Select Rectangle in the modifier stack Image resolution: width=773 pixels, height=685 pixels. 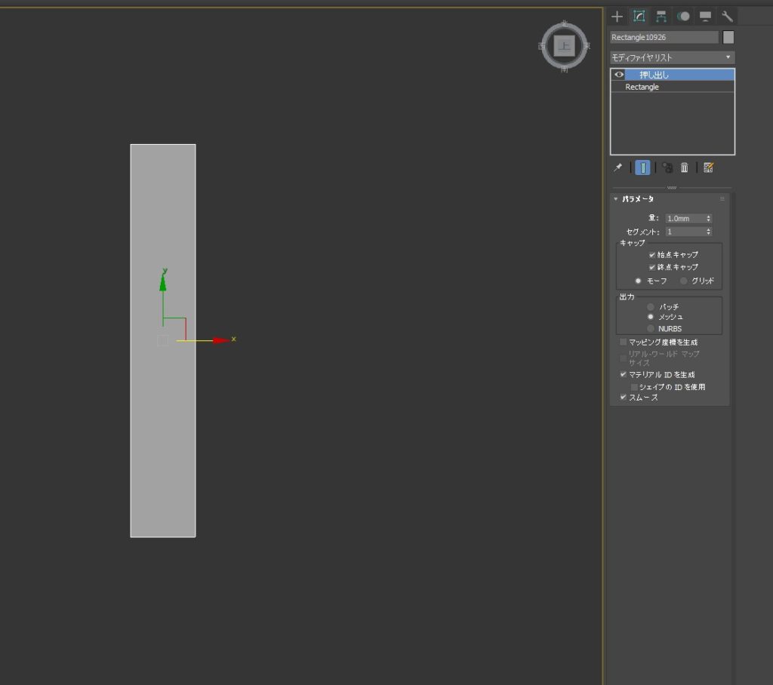(642, 87)
